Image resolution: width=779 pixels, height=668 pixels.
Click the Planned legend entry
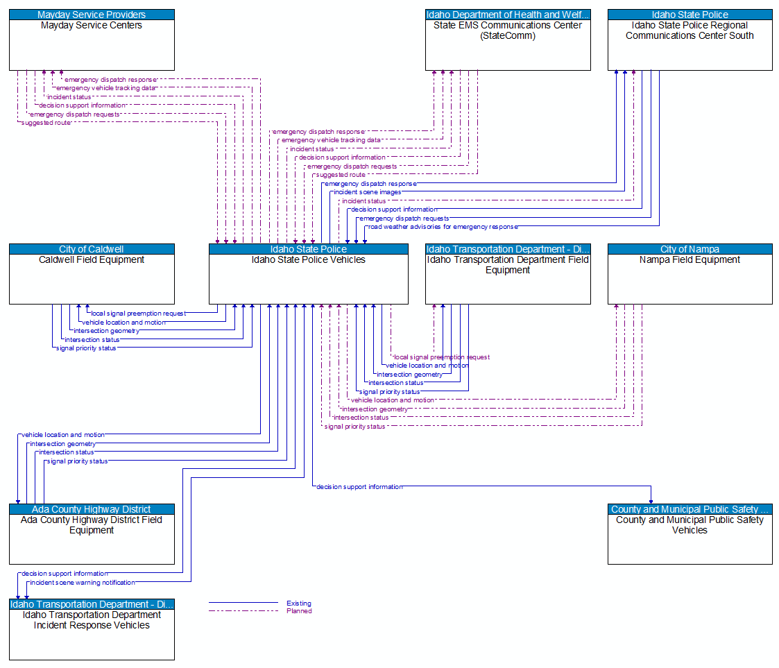click(x=299, y=611)
